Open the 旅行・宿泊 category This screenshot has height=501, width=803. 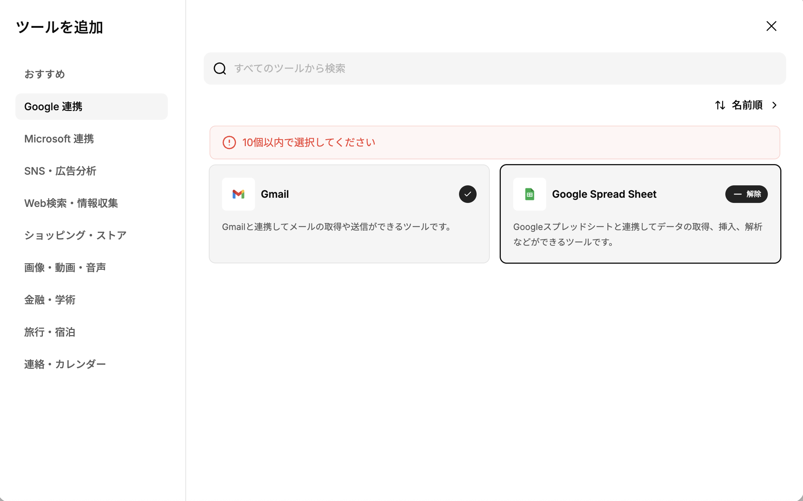click(x=50, y=332)
